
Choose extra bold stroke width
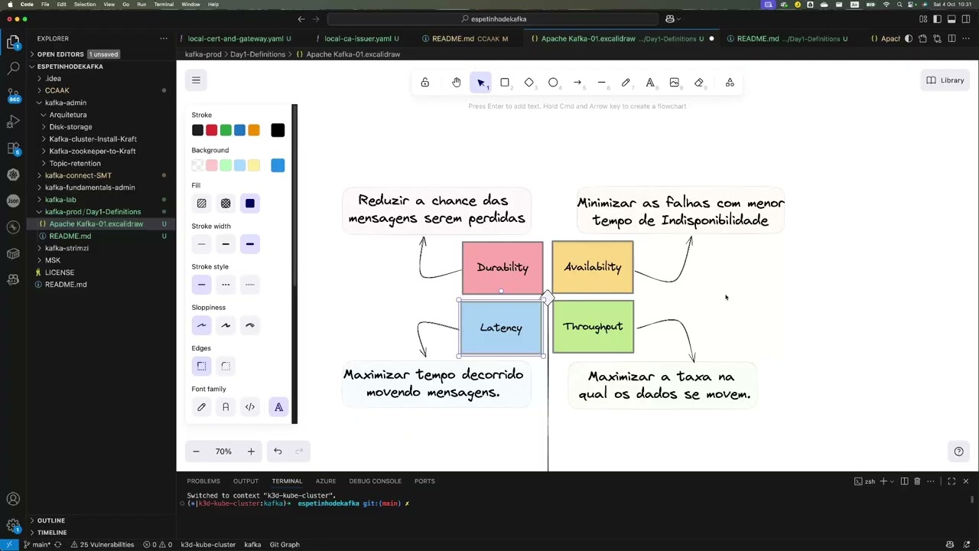tap(249, 244)
